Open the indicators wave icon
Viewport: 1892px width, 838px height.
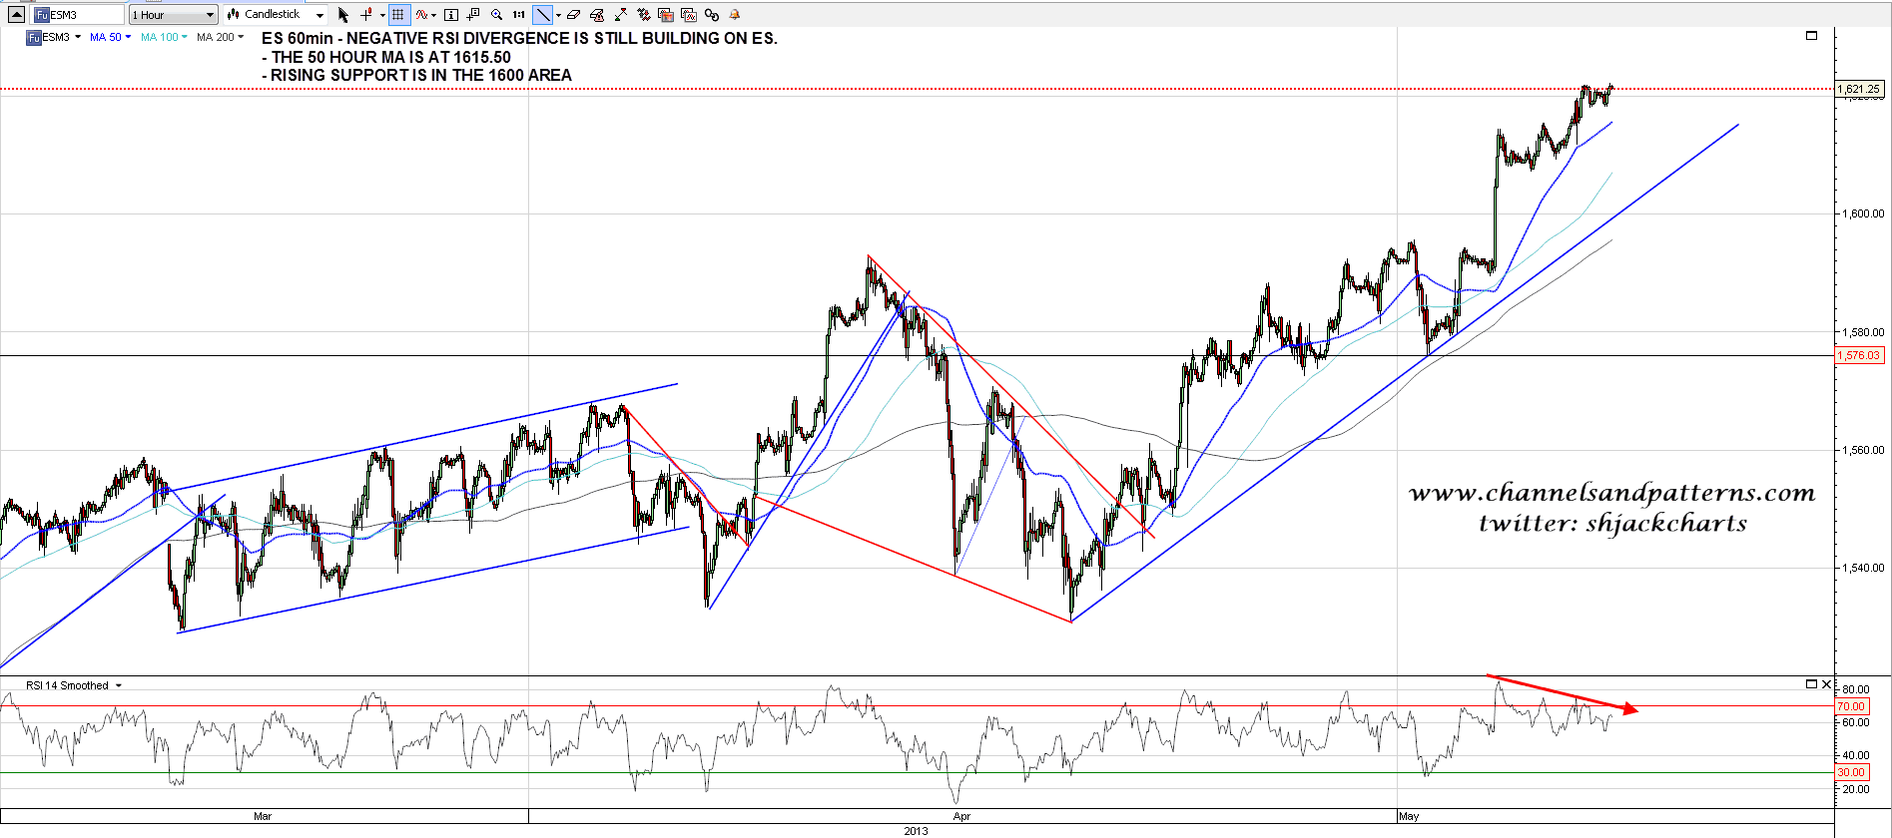click(422, 15)
